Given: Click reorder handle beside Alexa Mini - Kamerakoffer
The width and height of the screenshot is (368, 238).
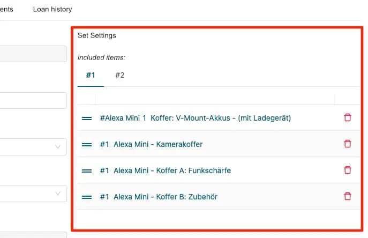Looking at the screenshot, I should (87, 144).
